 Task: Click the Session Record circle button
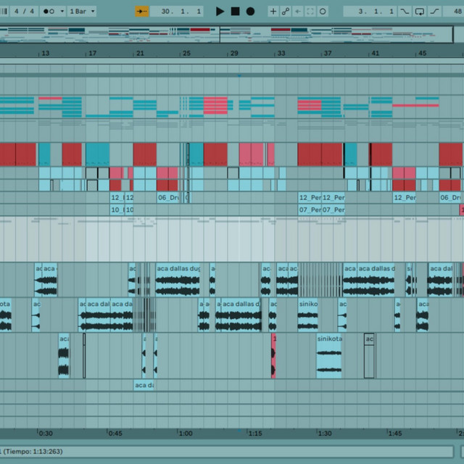point(323,12)
